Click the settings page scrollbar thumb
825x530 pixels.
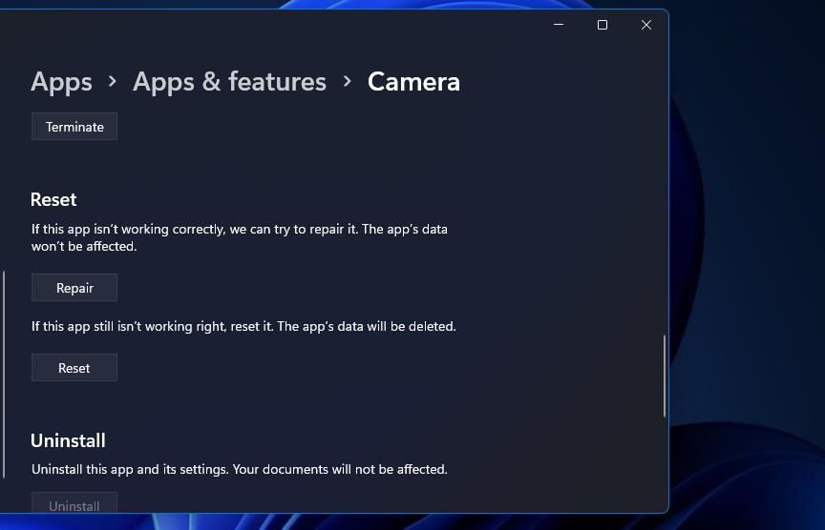click(665, 377)
